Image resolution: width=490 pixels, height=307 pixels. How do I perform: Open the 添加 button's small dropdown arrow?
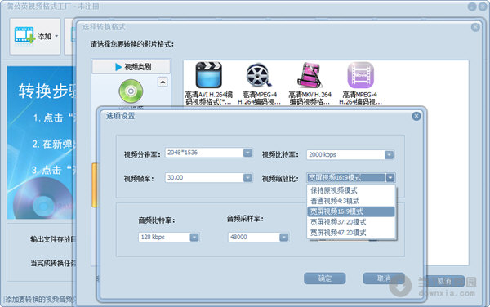pyautogui.click(x=56, y=36)
